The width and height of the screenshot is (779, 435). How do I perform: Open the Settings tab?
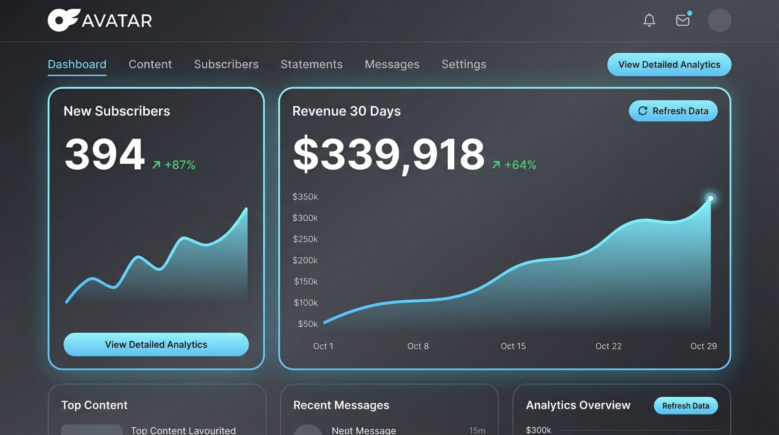464,64
